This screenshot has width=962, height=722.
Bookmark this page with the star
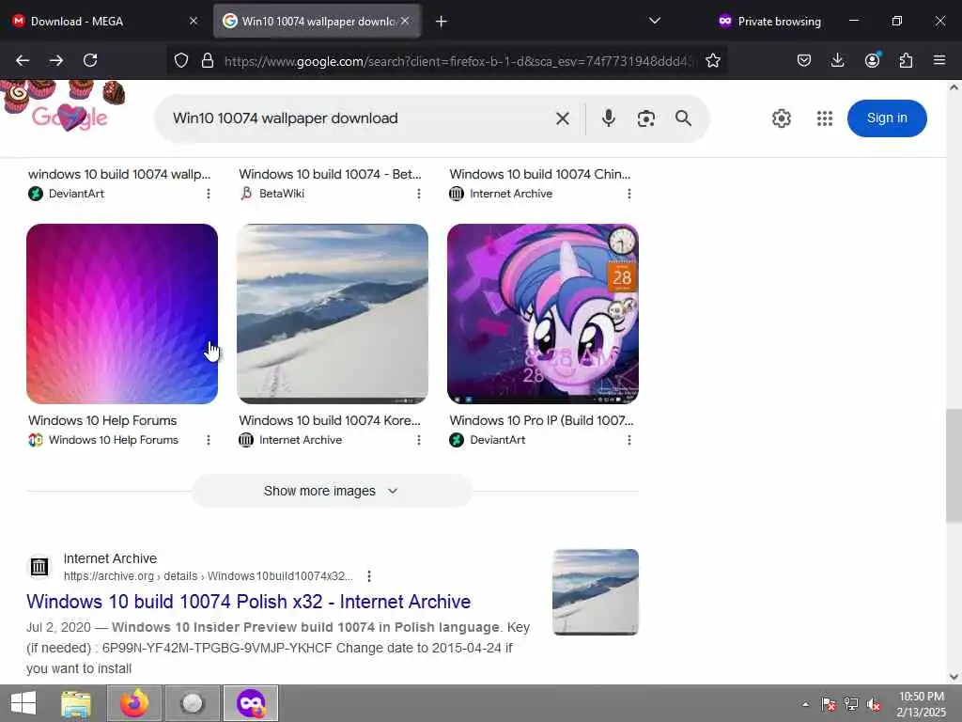coord(712,60)
